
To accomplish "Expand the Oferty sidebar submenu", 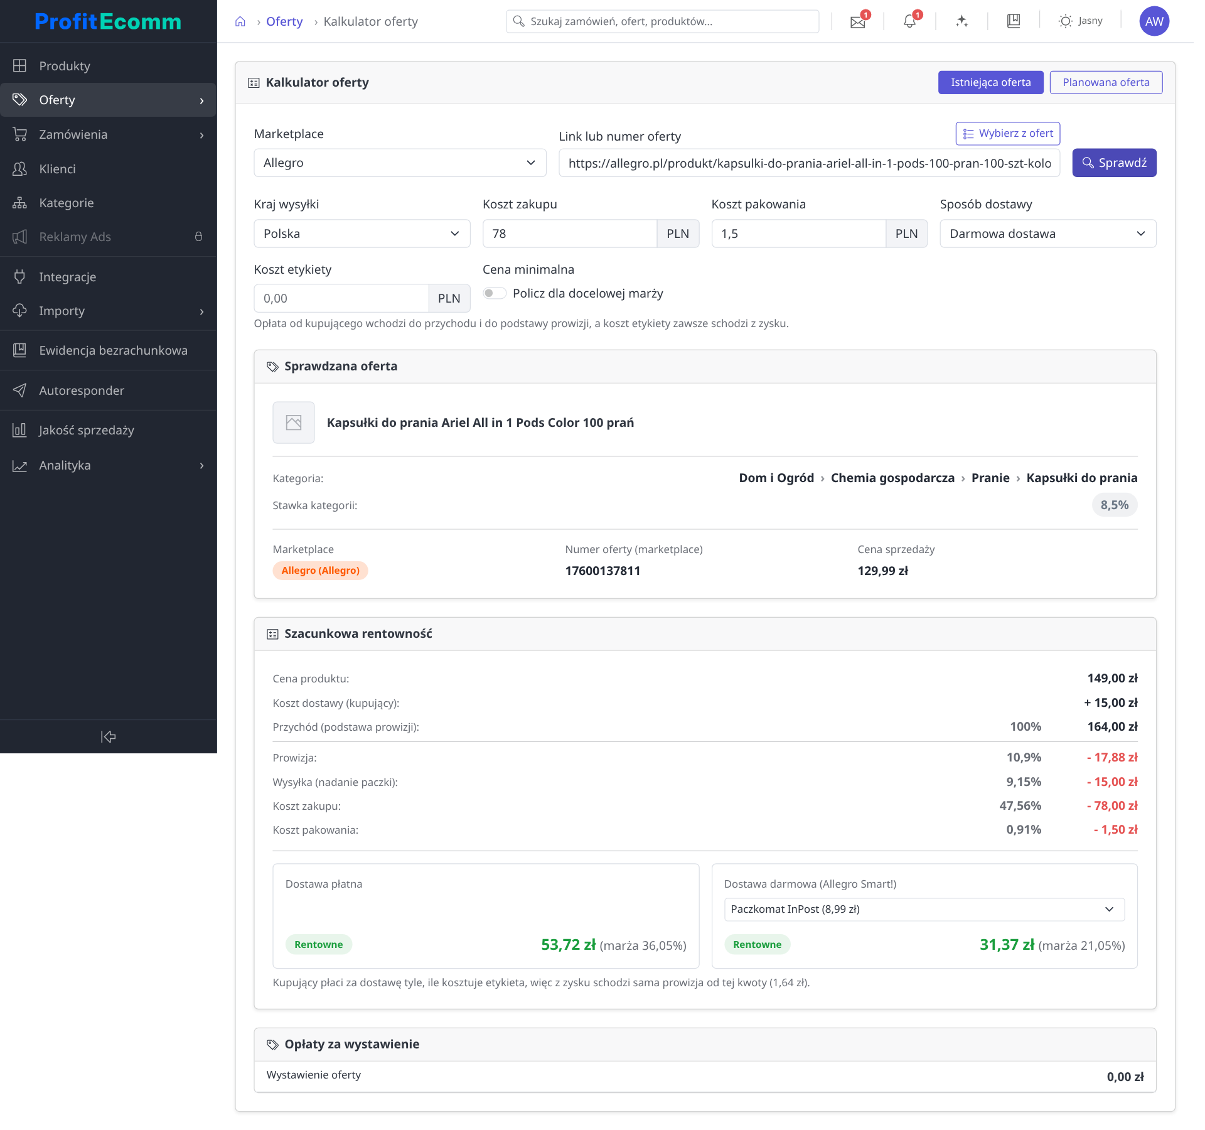I will (x=201, y=100).
